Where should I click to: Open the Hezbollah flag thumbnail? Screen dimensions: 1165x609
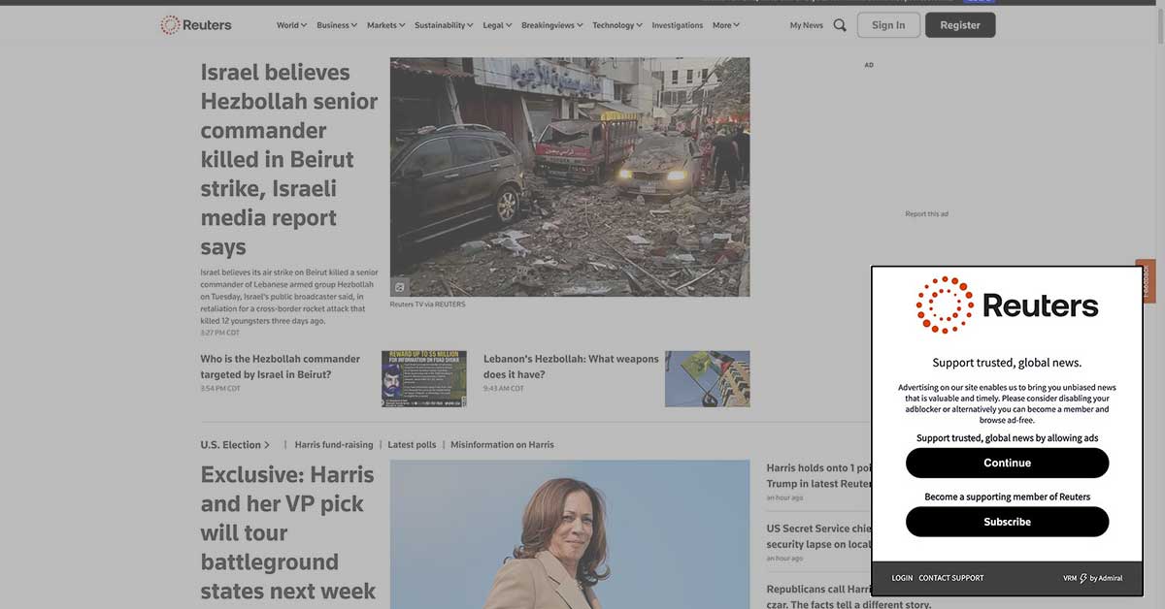(708, 378)
